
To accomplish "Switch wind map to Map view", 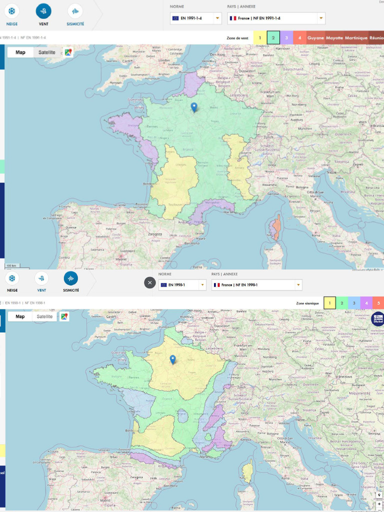I will click(x=20, y=52).
